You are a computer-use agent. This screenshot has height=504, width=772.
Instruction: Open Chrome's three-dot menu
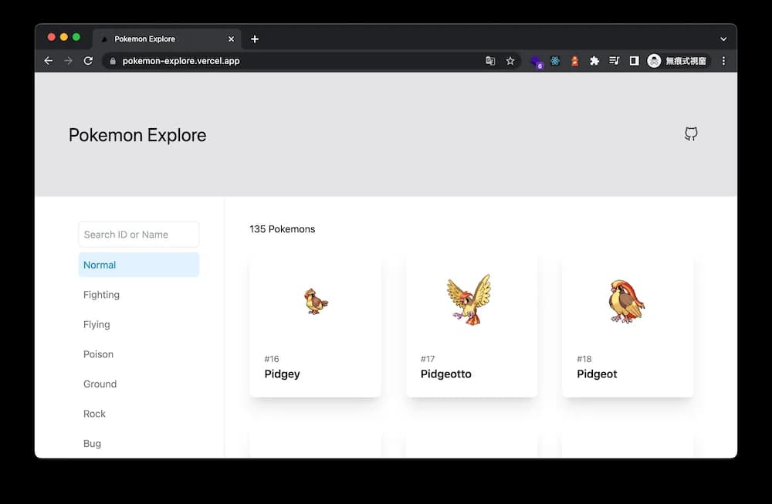723,60
